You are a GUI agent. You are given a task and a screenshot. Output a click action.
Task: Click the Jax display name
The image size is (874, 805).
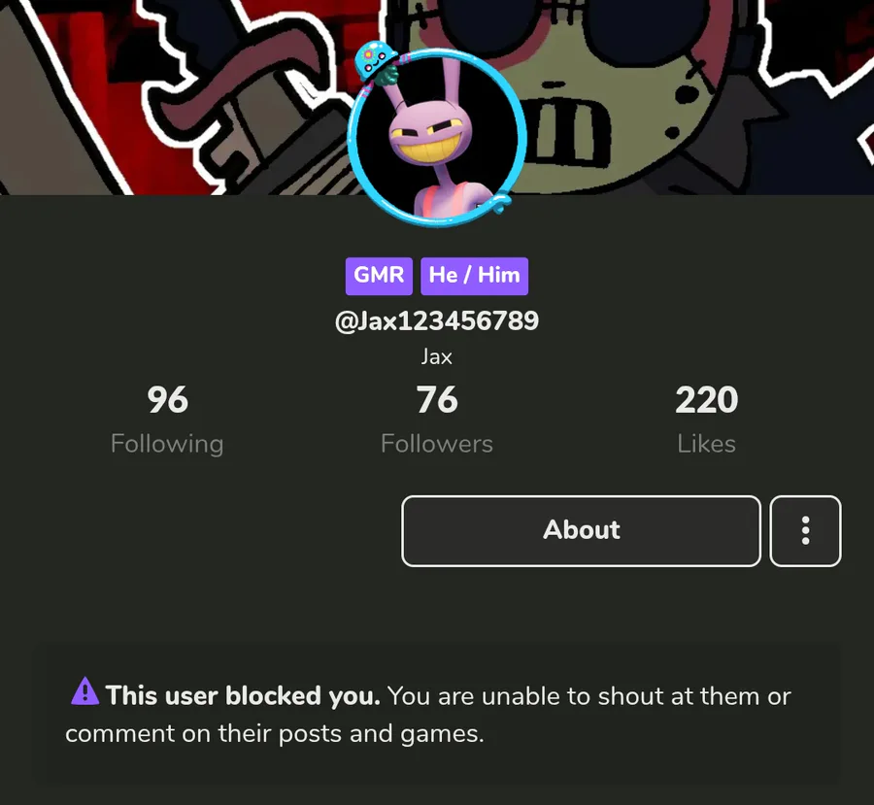pyautogui.click(x=436, y=356)
